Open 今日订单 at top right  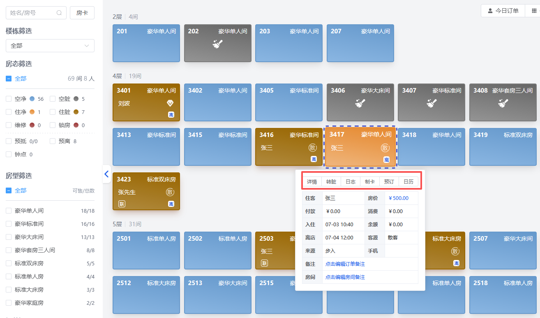point(503,11)
